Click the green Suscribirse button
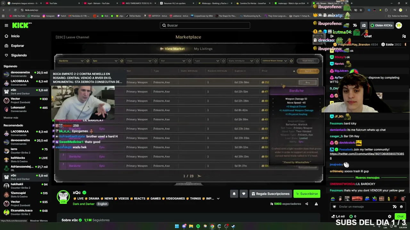Image resolution: width=410 pixels, height=230 pixels. point(307,194)
